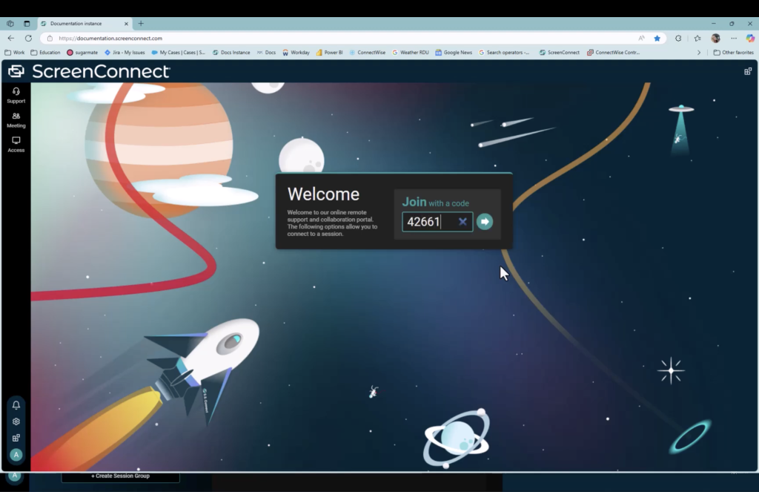Open extensions icon in bottom-left sidebar
This screenshot has width=759, height=492.
16,438
